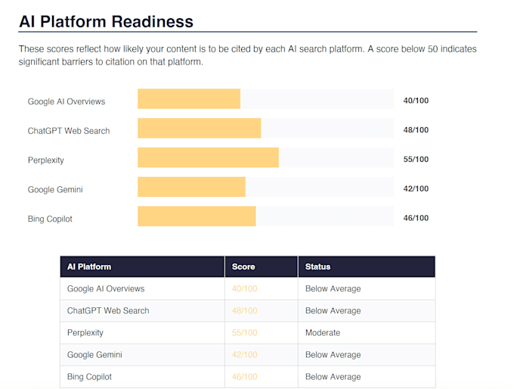The width and height of the screenshot is (514, 389).
Task: Click the bold 55/100 score beside the chart
Action: (x=416, y=159)
